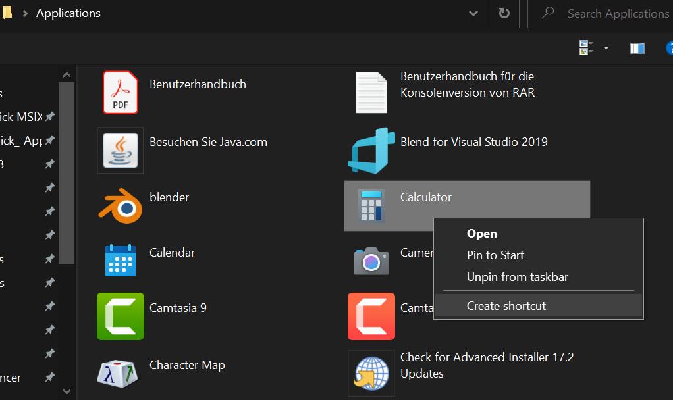Select the 'Calculator' item label

click(426, 197)
